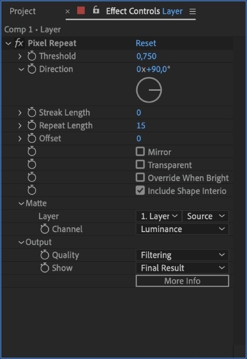The width and height of the screenshot is (247, 359).
Task: Open the Channel Luminance dropdown
Action: 182,229
